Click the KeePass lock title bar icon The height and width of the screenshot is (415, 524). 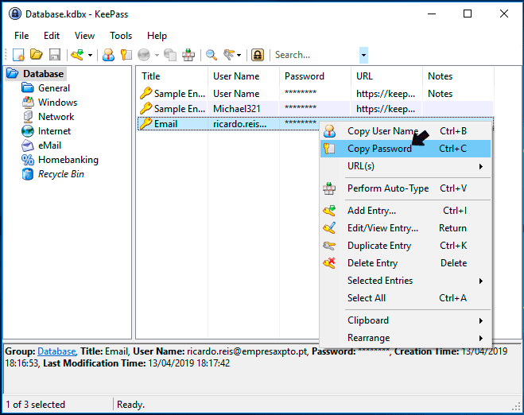(15, 14)
